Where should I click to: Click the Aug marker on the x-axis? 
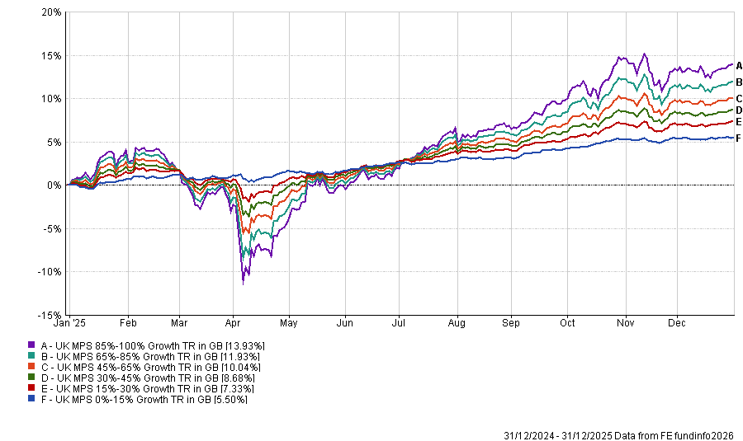(x=456, y=325)
